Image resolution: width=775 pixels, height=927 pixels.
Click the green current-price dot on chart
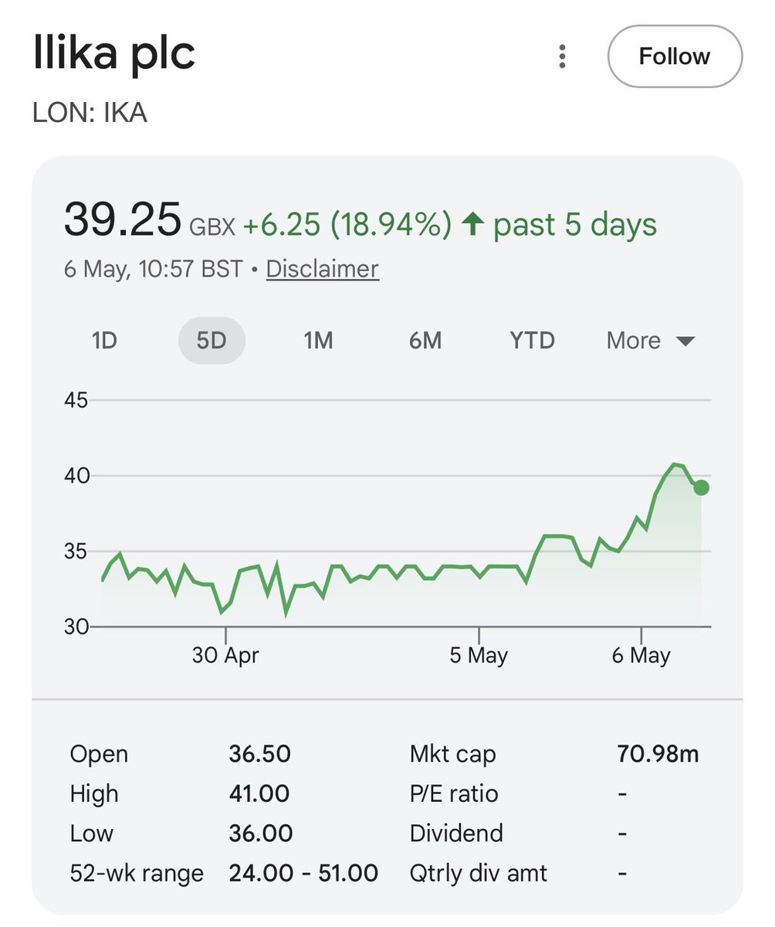701,487
